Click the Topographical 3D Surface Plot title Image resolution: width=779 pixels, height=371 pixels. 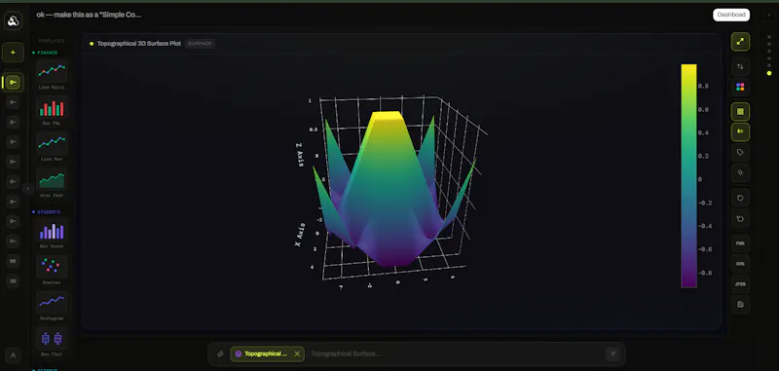coord(138,44)
